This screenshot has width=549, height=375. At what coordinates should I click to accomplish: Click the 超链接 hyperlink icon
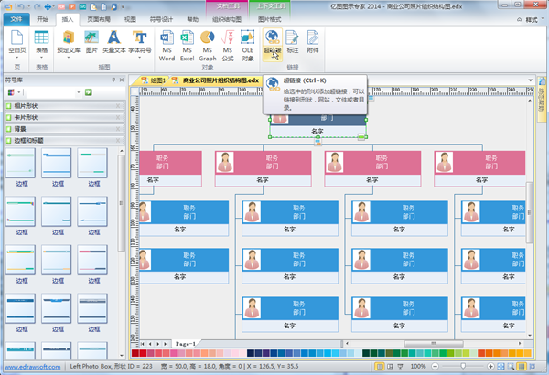coord(273,42)
